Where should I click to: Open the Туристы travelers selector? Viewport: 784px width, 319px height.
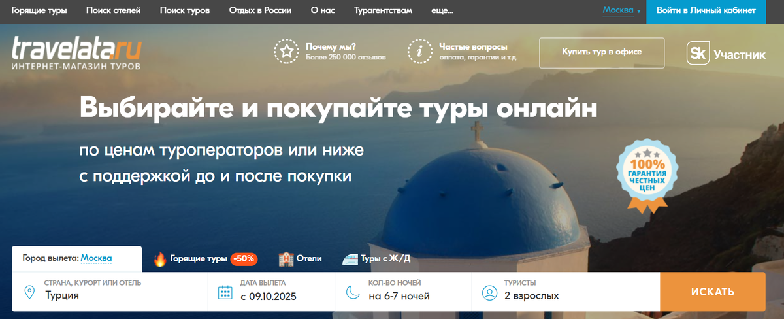tap(566, 292)
